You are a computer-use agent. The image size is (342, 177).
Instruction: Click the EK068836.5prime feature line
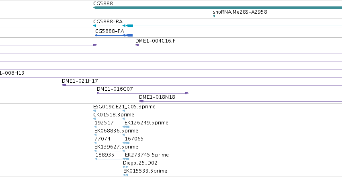tap(109, 135)
